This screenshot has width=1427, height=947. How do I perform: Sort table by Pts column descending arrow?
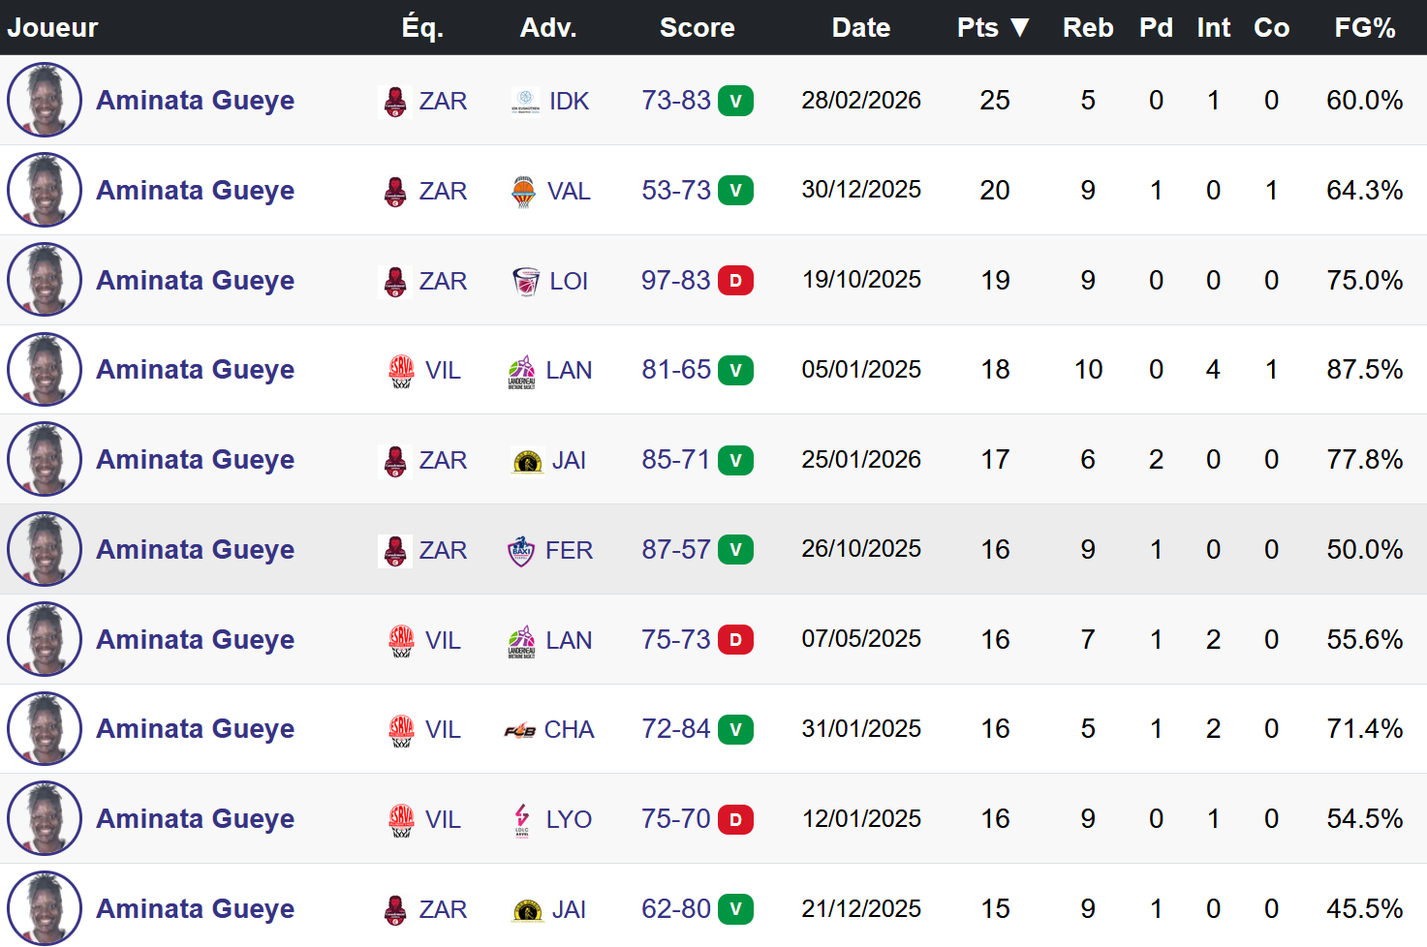[x=1019, y=27]
